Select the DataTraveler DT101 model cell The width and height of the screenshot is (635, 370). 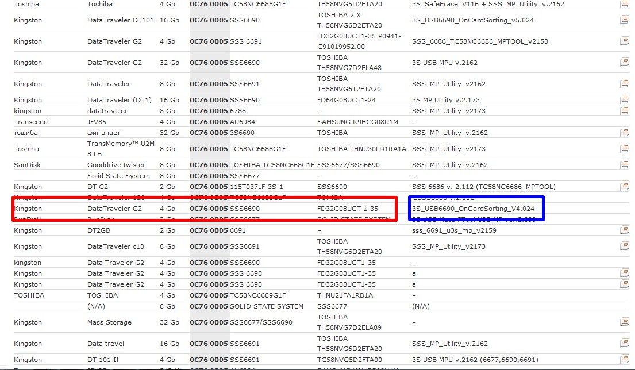point(121,20)
